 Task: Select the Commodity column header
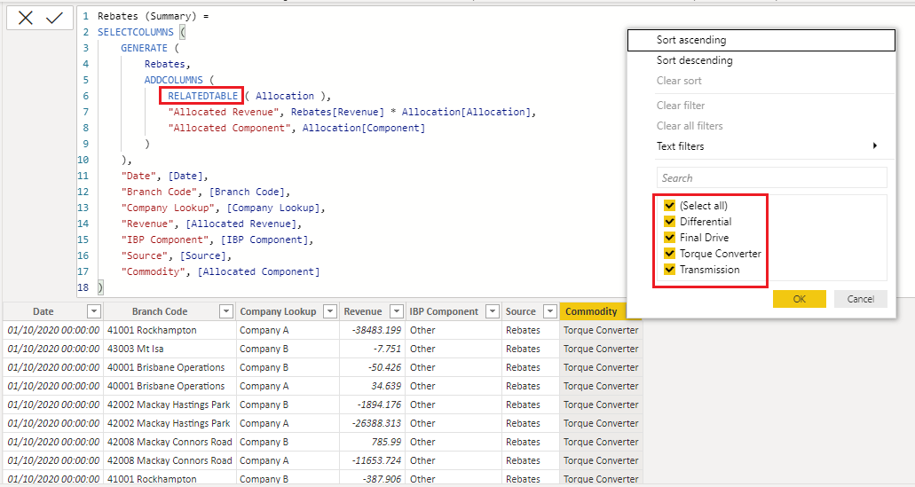(591, 311)
